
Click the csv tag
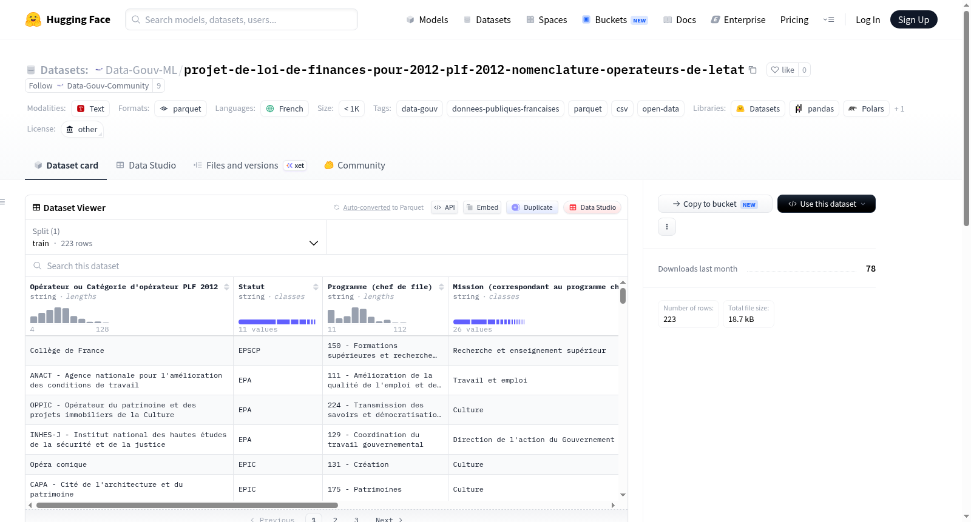coord(622,109)
